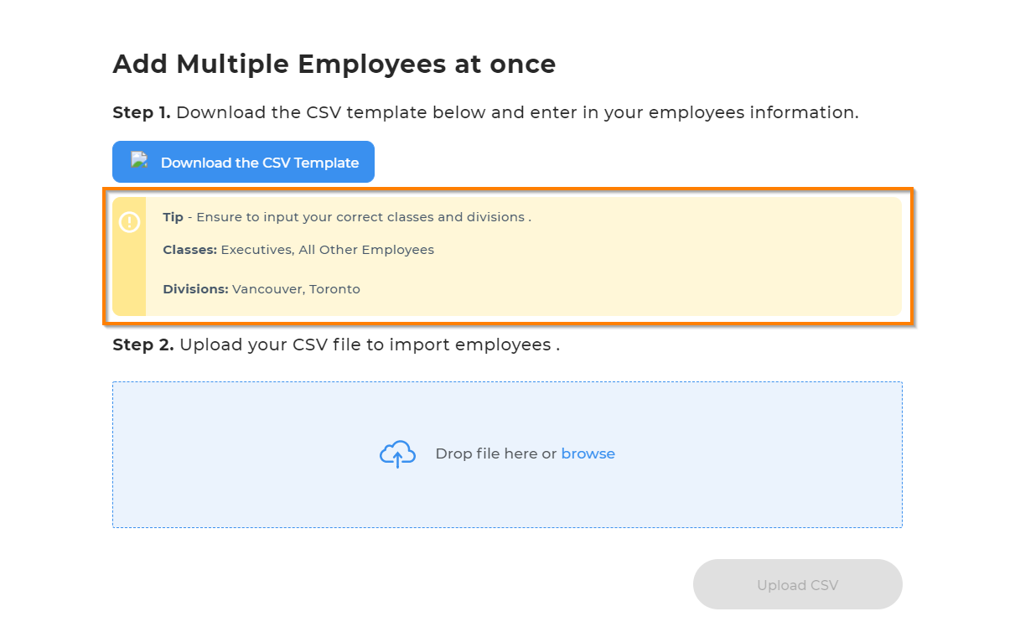Click inside the dashed file drop zone
Screen dimensions: 1015x627
[507, 454]
